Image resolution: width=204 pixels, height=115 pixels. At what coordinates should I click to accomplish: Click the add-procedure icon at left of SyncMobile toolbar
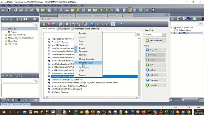(44, 24)
